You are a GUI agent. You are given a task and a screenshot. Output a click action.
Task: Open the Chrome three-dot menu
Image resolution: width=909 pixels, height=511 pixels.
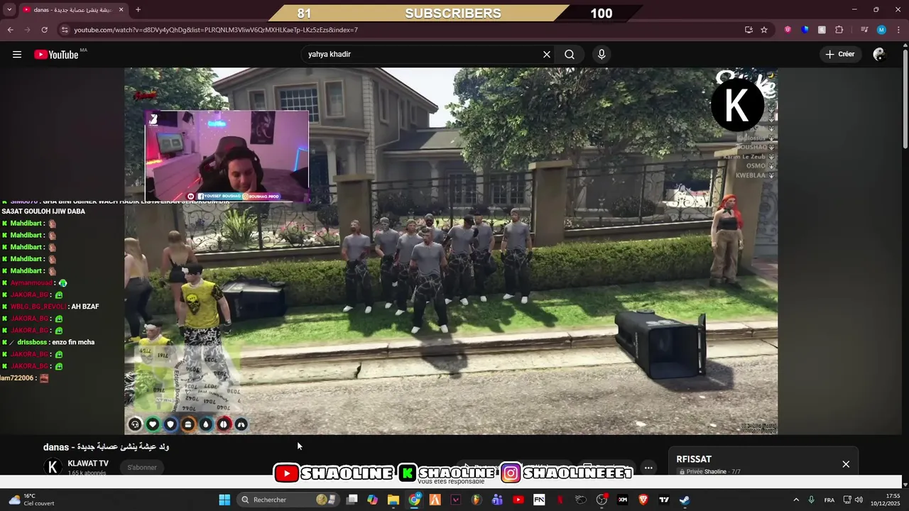898,30
